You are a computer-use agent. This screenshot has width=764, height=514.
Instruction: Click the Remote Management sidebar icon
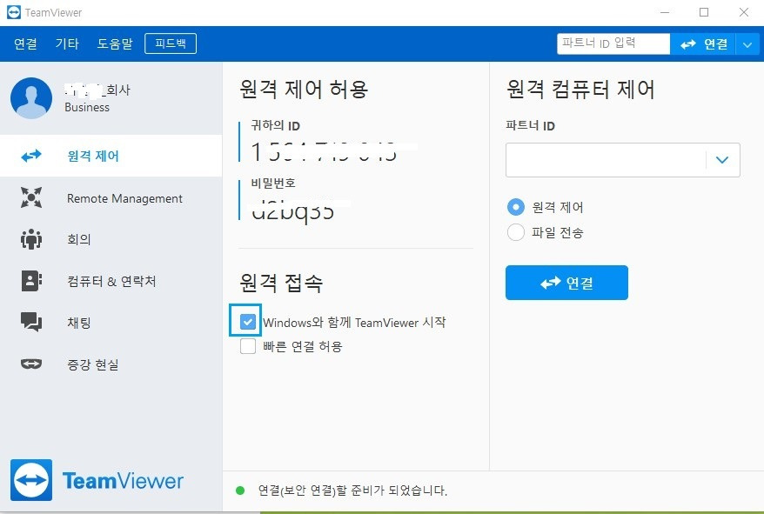(x=31, y=197)
